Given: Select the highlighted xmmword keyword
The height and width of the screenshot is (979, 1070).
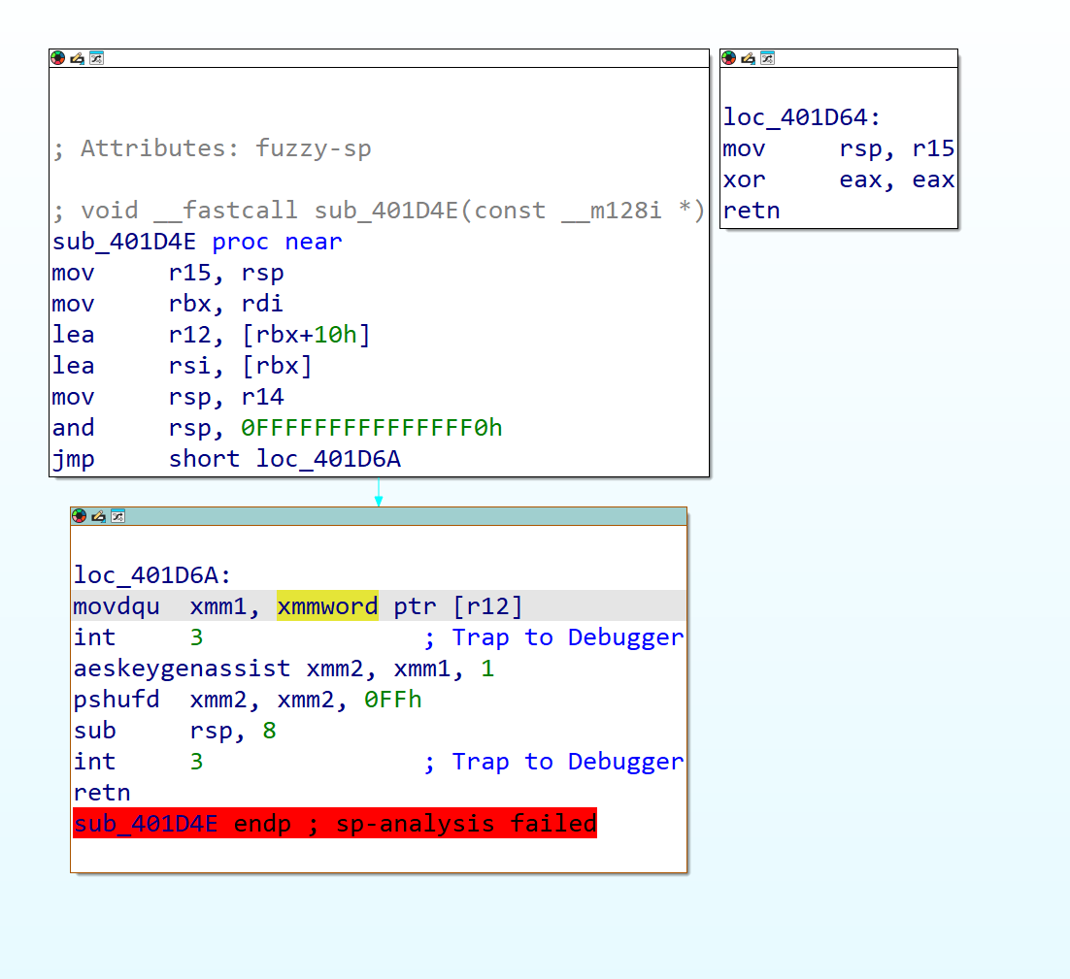Looking at the screenshot, I should coord(327,606).
